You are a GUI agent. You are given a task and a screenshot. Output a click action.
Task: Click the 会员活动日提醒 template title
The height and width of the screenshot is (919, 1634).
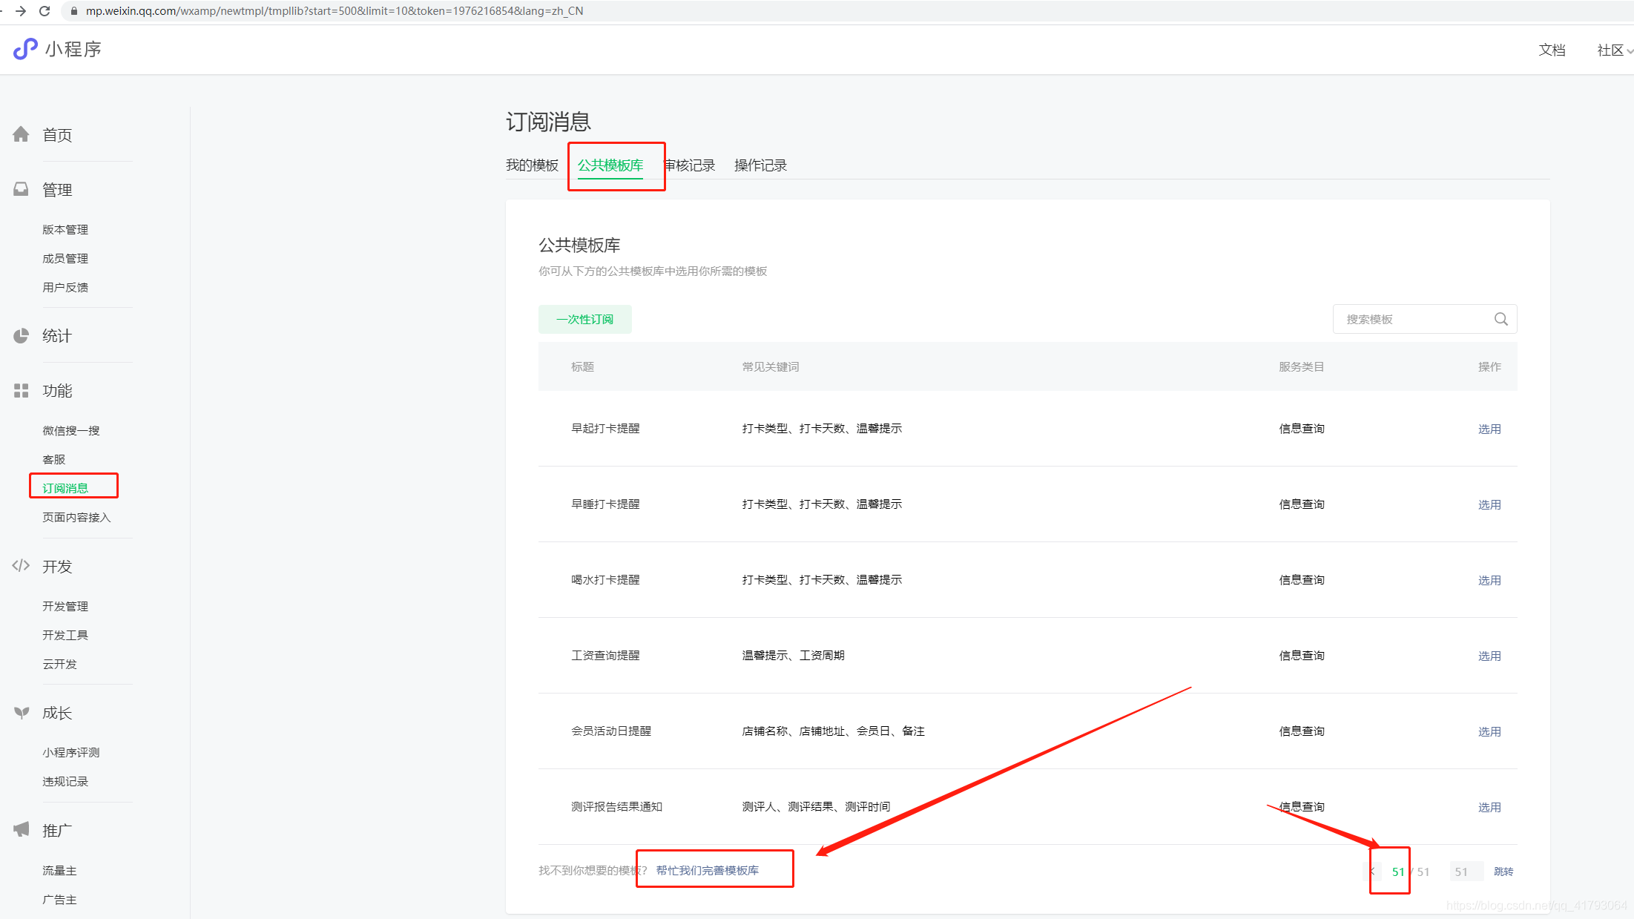(x=611, y=731)
